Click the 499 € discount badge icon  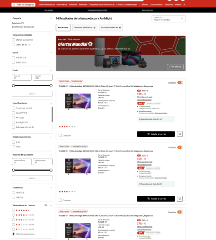(x=139, y=91)
